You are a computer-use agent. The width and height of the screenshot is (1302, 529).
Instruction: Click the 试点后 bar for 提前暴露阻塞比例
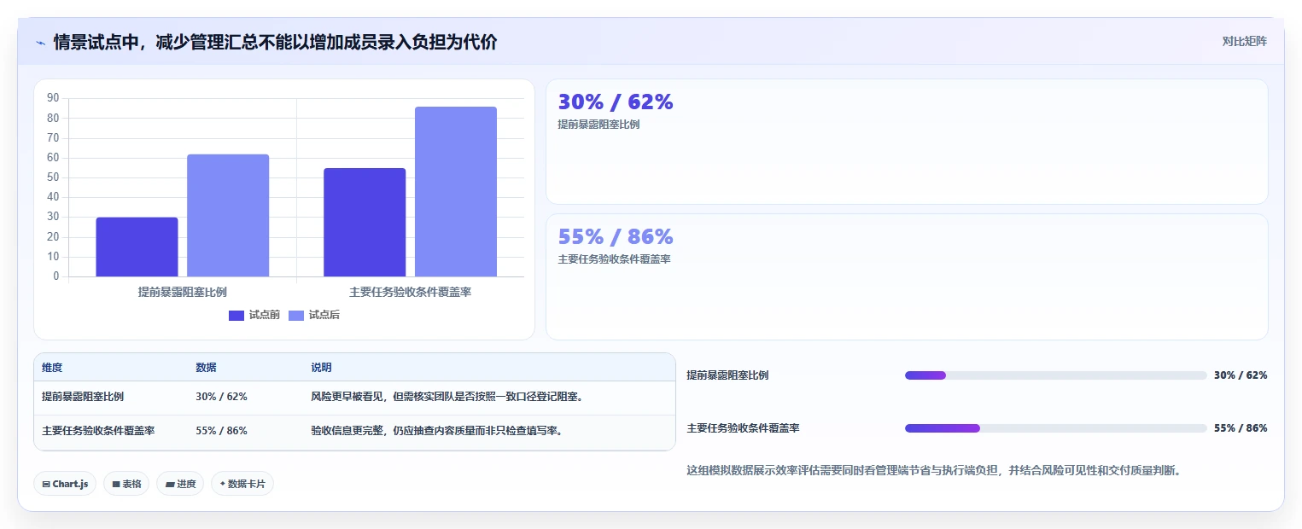[228, 216]
